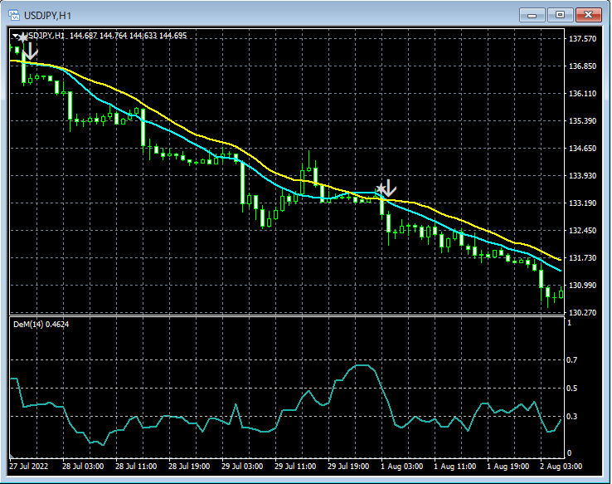Click the 0.3 DeMarker level label

point(572,417)
